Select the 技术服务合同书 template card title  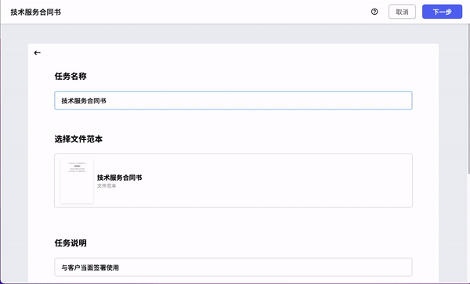(119, 178)
